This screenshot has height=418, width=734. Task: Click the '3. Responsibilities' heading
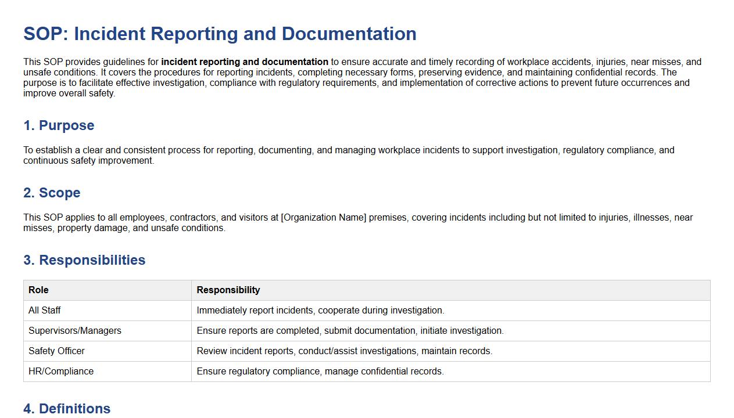click(84, 261)
